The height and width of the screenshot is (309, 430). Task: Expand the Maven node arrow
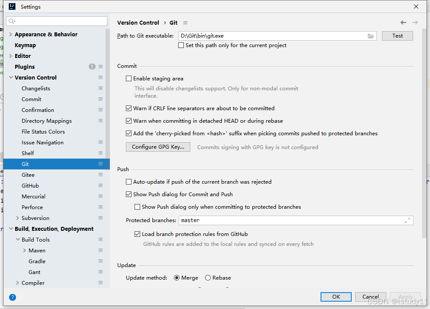24,250
